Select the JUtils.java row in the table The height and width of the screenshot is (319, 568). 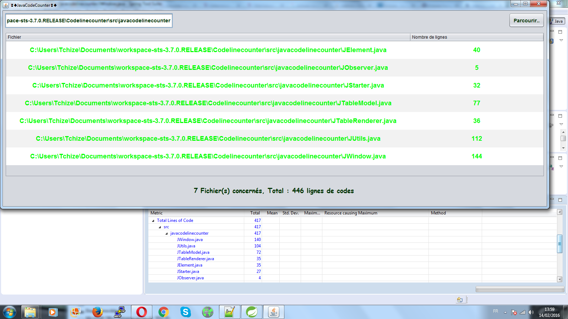click(x=208, y=139)
